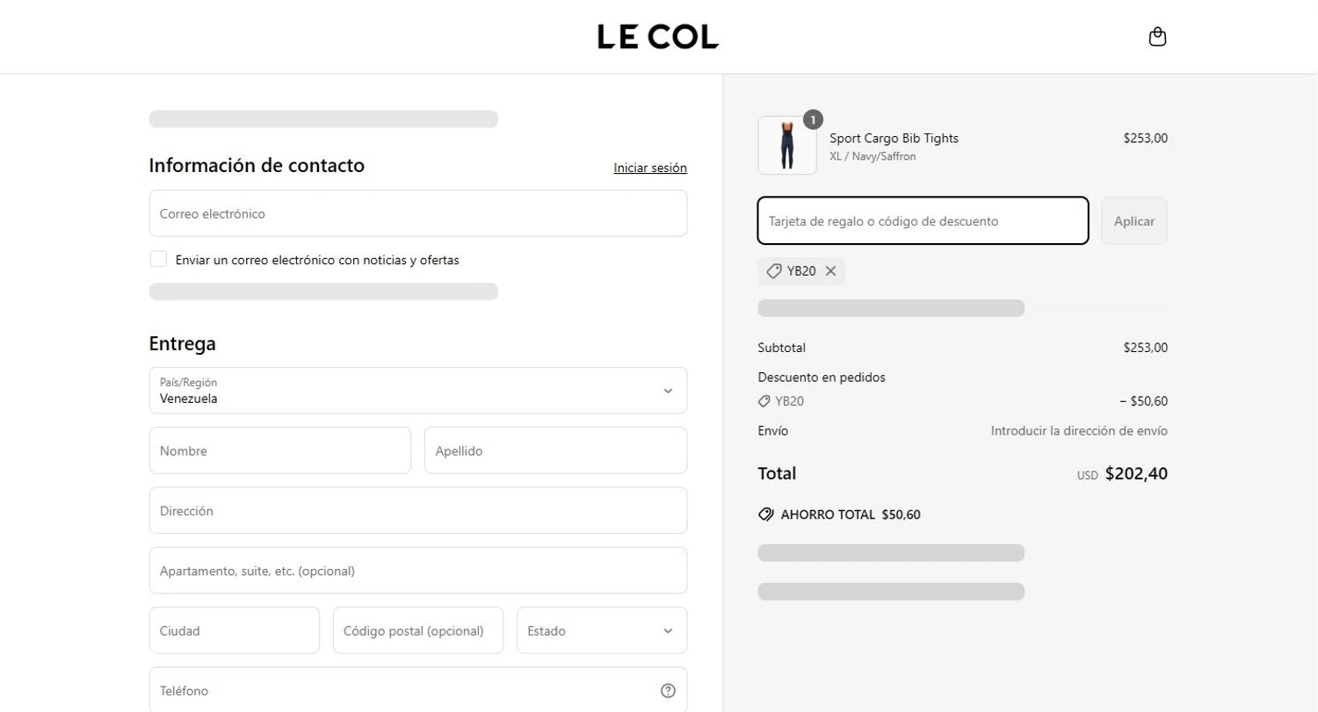The height and width of the screenshot is (712, 1318).
Task: Click the Nombre input field
Action: (280, 450)
